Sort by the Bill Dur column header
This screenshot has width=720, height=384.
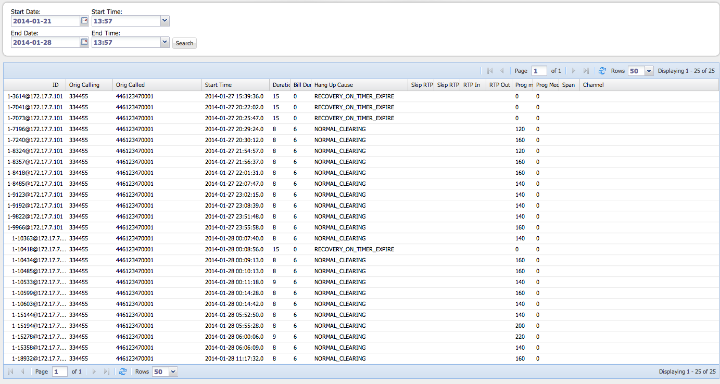(301, 85)
